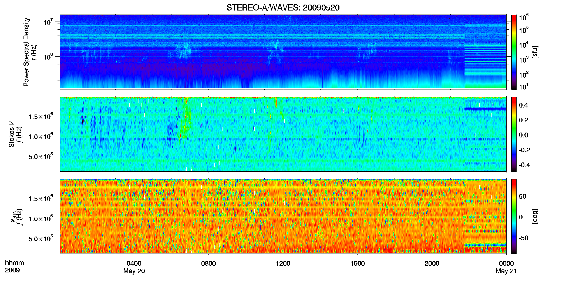Viewport: 566px width, 291px height.
Task: Click the "0400" time axis label
Action: [x=134, y=264]
